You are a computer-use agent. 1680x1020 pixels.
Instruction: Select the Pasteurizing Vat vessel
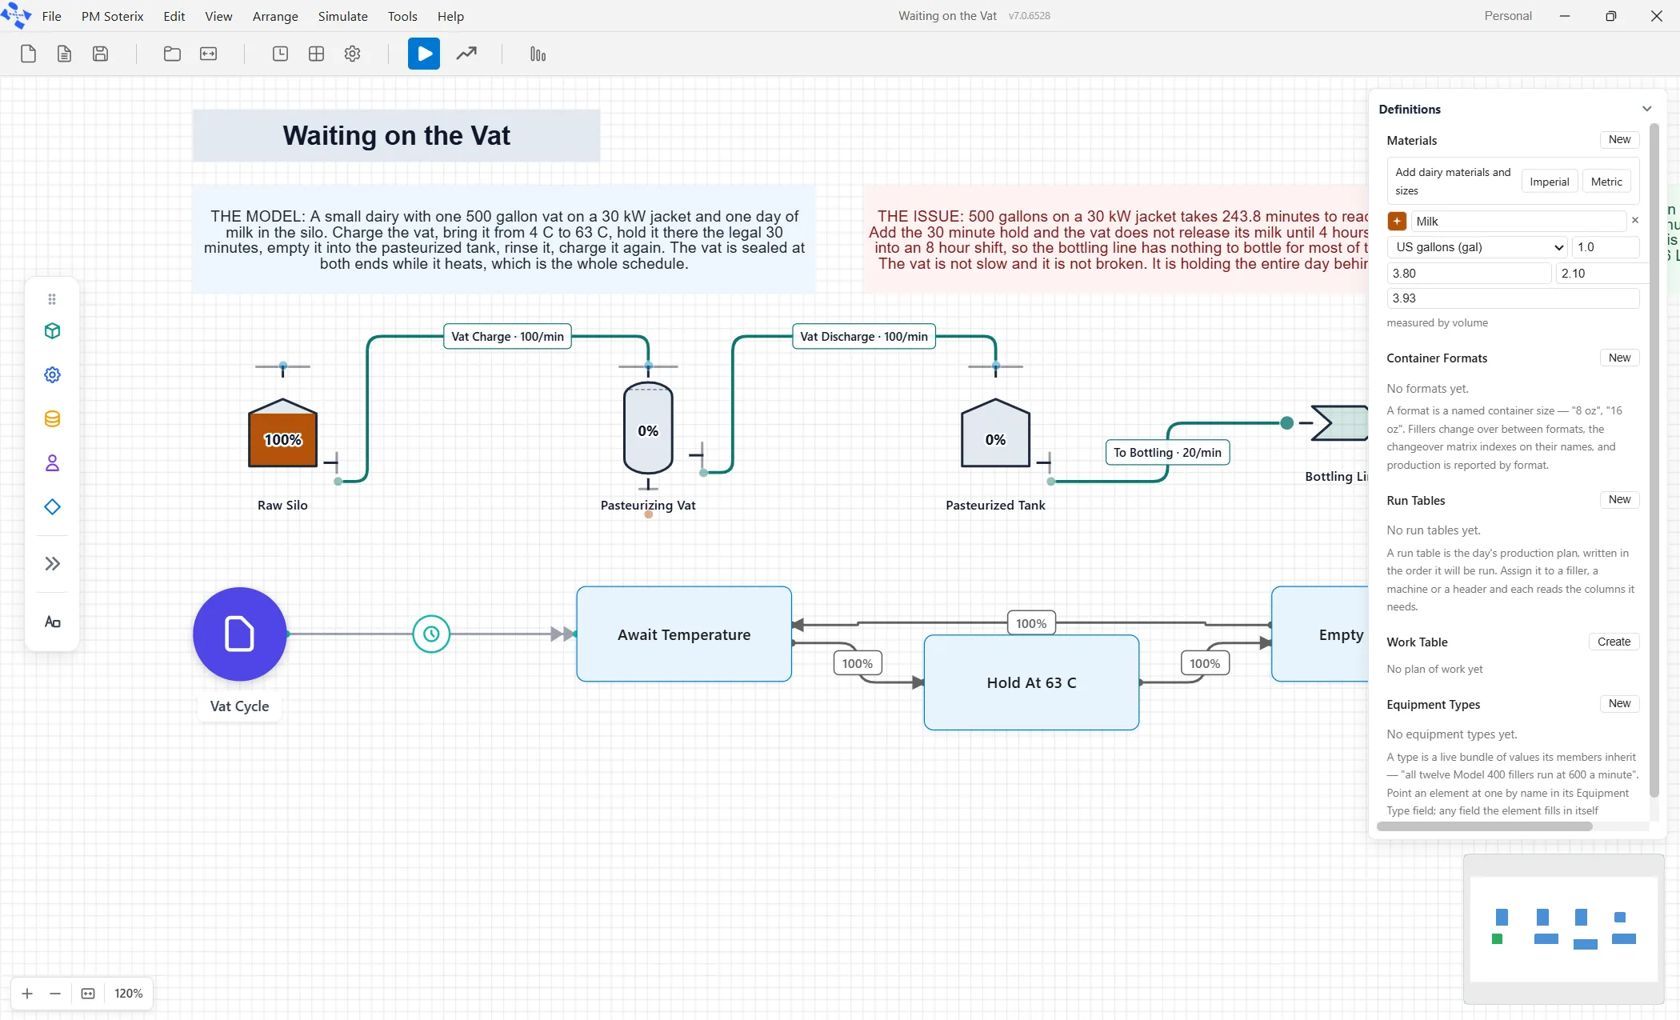648,429
